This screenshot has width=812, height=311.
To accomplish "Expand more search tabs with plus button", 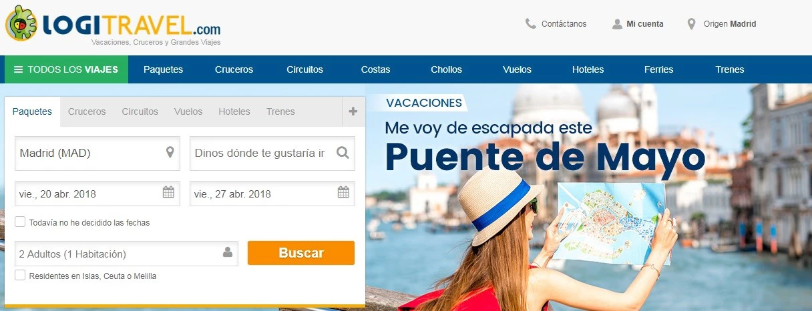I will pyautogui.click(x=353, y=111).
